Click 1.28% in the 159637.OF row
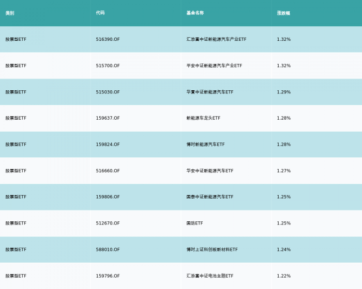The width and height of the screenshot is (362, 289). click(x=284, y=118)
